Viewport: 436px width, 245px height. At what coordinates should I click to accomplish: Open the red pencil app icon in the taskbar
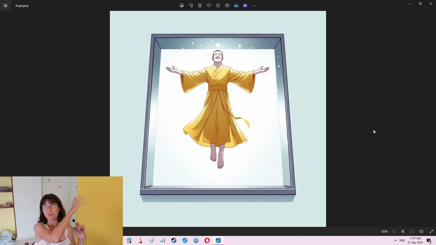[140, 241]
